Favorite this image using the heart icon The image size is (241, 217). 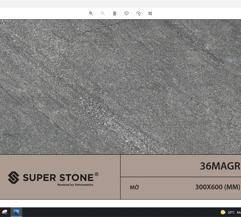coord(126,14)
